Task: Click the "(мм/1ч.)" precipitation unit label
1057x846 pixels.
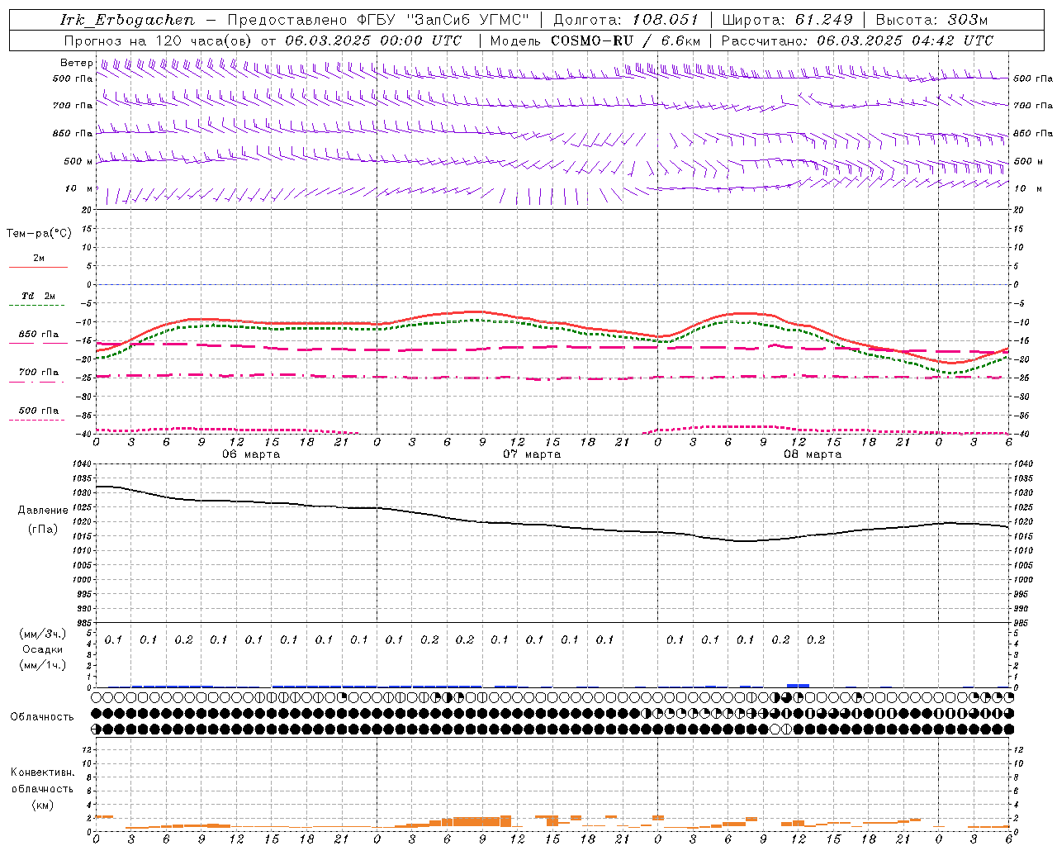Action: (43, 665)
